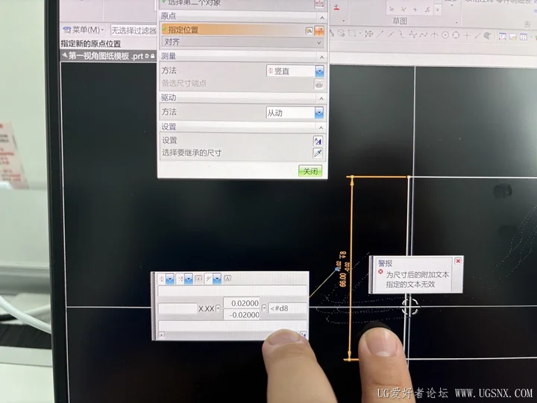Viewport: 537px width, 403px height.
Task: Collapse the 测量 section
Action: click(321, 57)
